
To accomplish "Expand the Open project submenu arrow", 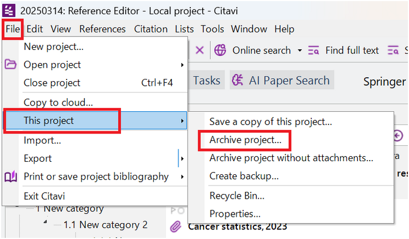I will pos(182,65).
